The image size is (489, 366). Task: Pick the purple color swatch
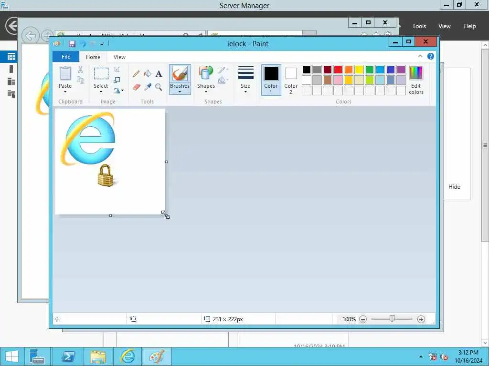[401, 70]
